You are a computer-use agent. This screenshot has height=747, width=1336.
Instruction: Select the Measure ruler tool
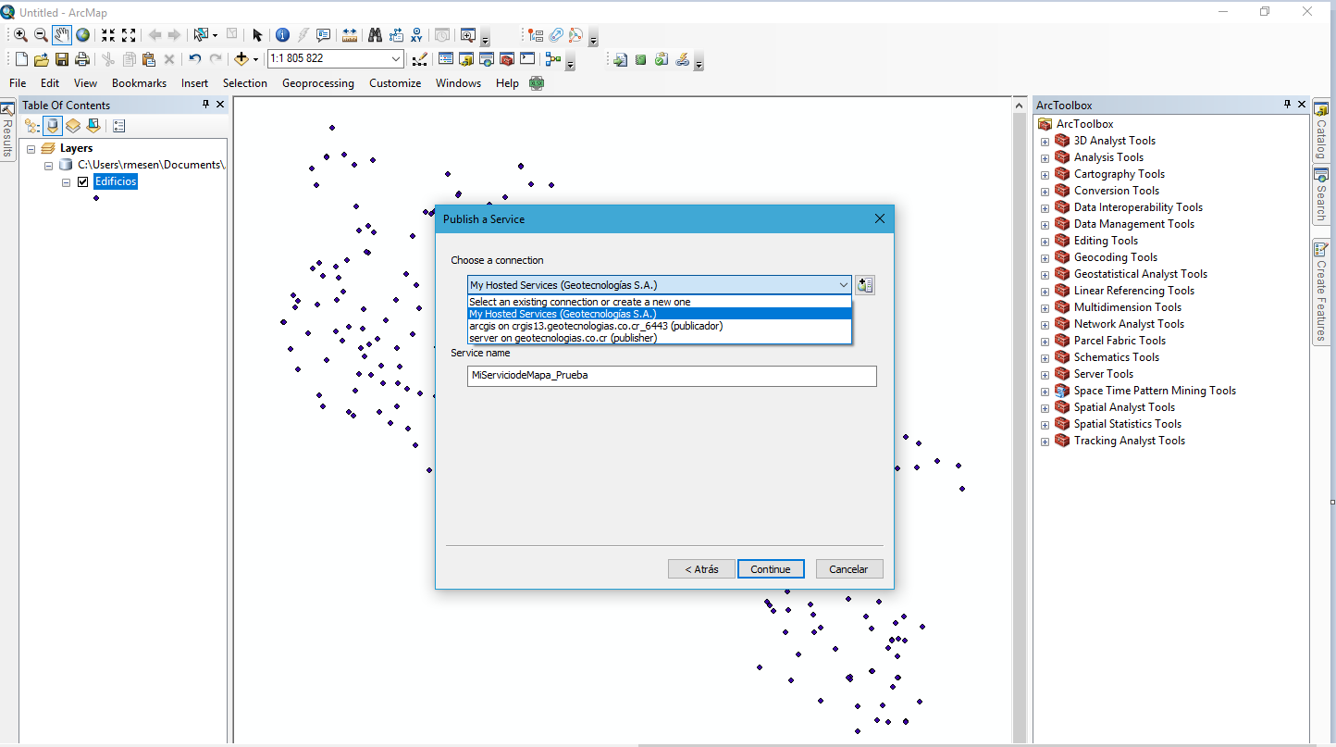(350, 35)
